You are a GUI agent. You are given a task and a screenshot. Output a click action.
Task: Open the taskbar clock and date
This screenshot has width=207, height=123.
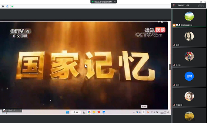pos(165,112)
